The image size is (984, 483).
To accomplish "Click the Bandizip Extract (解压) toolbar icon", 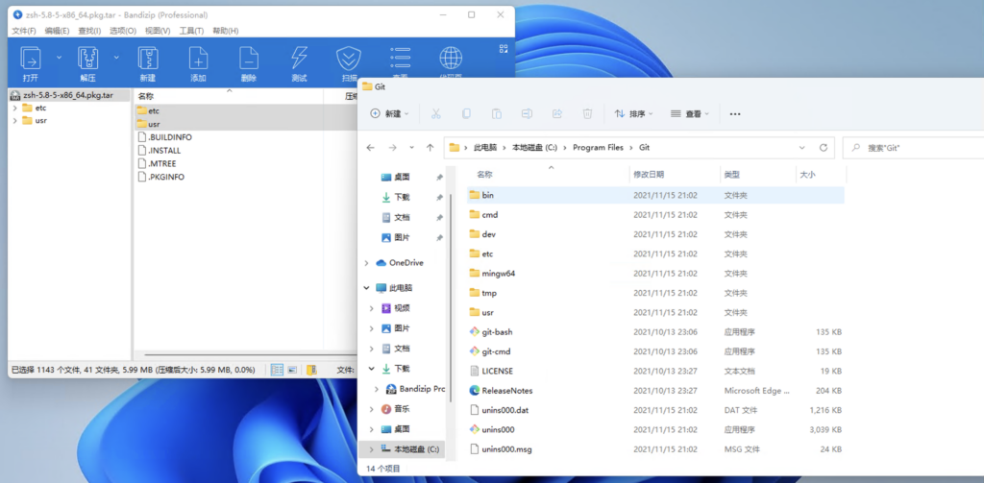I will [87, 59].
